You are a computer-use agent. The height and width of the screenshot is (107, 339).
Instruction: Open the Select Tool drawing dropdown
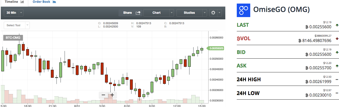pos(17,25)
